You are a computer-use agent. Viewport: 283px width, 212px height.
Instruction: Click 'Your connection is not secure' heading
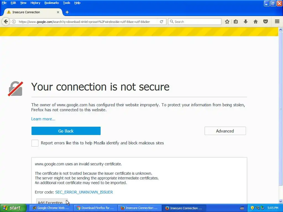click(100, 87)
